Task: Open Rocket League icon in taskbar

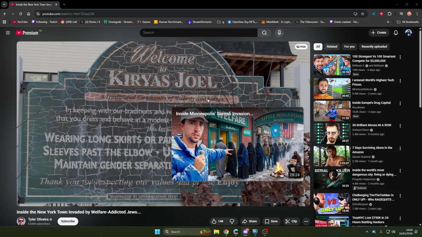Action: [255, 232]
